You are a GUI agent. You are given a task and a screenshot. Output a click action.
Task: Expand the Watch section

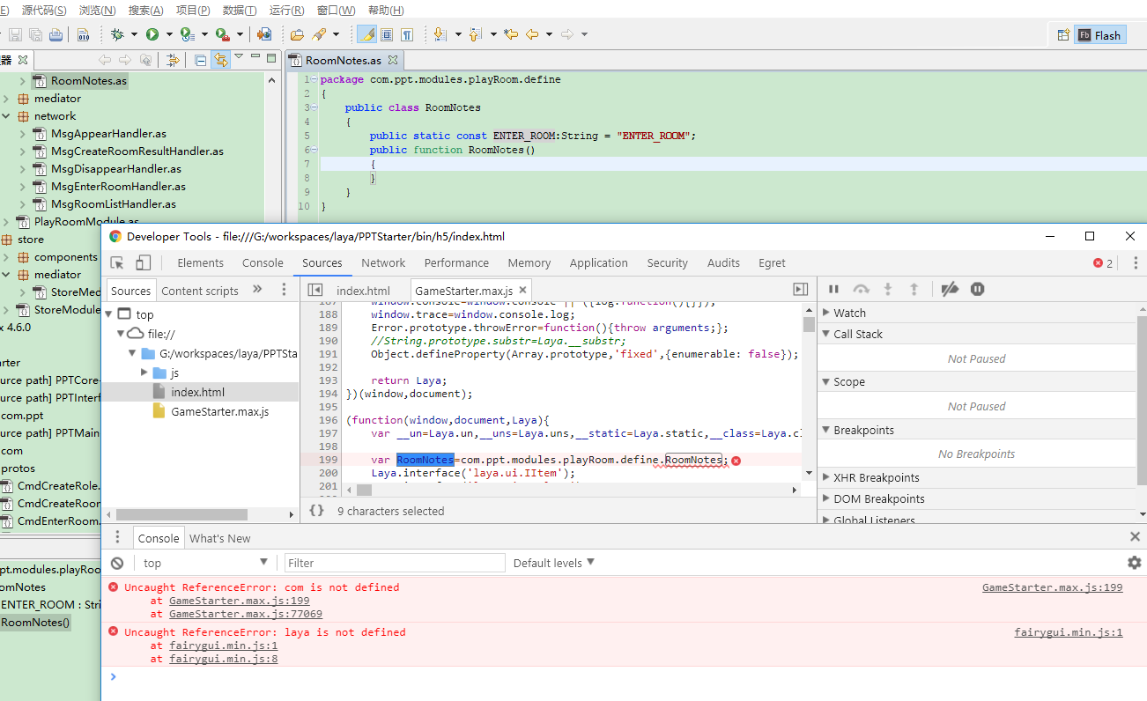849,313
